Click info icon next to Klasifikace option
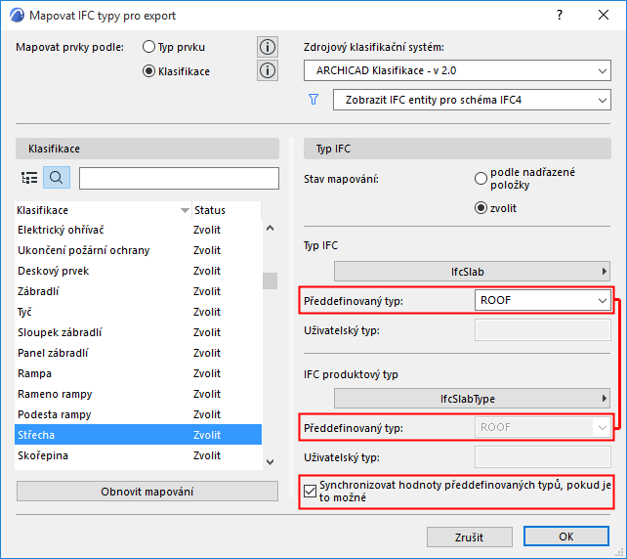 (267, 70)
